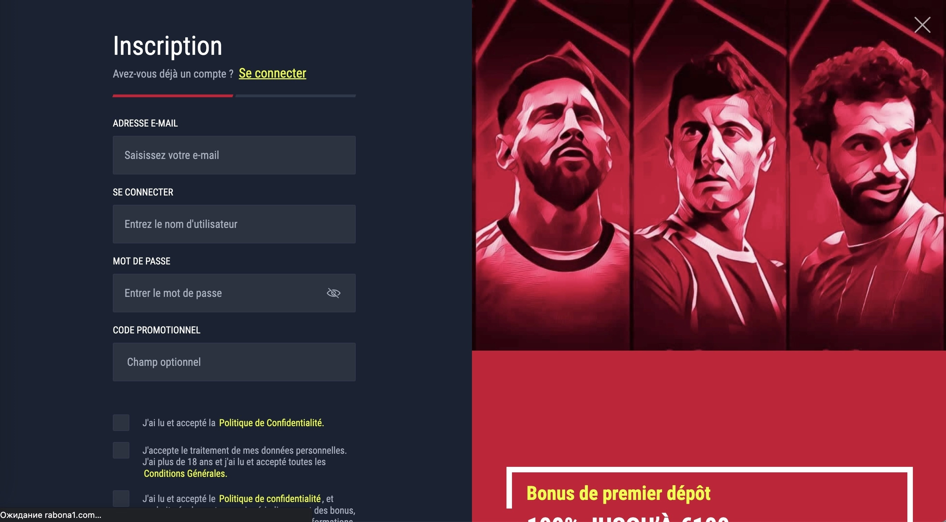Click the Champ optionnel promo code field
946x522 pixels.
[234, 362]
